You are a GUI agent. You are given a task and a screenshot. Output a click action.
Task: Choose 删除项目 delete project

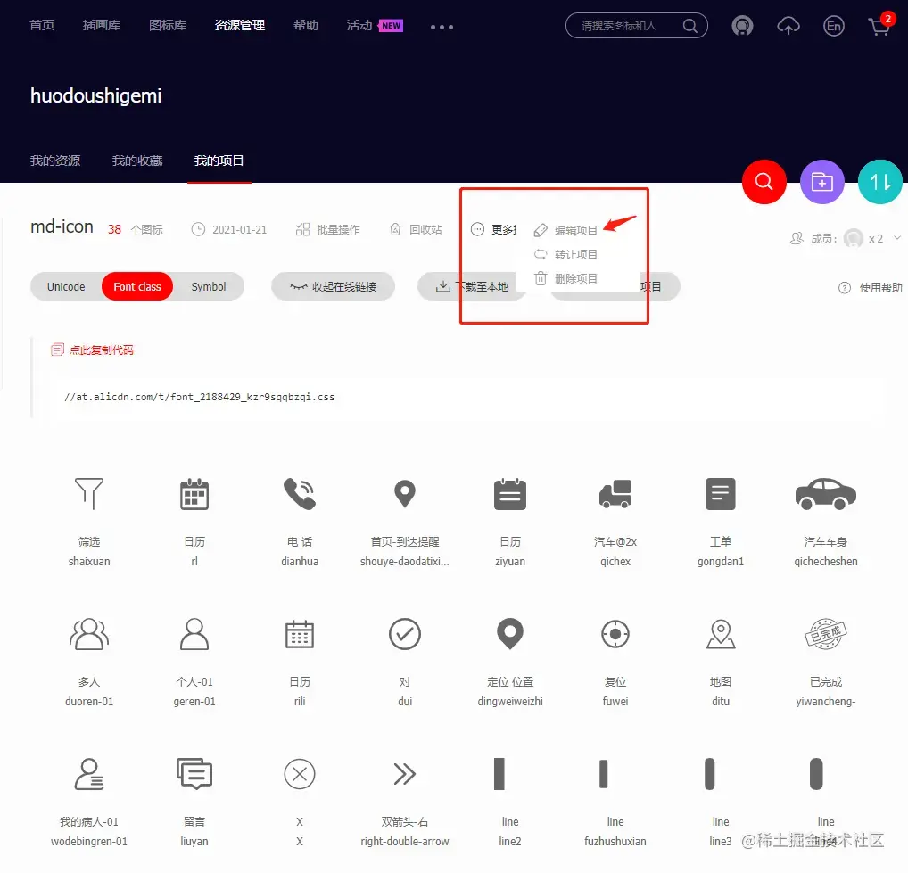pos(565,278)
